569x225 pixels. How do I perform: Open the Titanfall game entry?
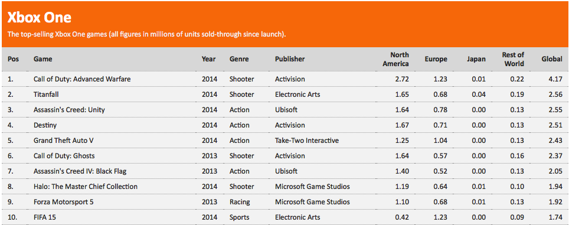coord(45,94)
